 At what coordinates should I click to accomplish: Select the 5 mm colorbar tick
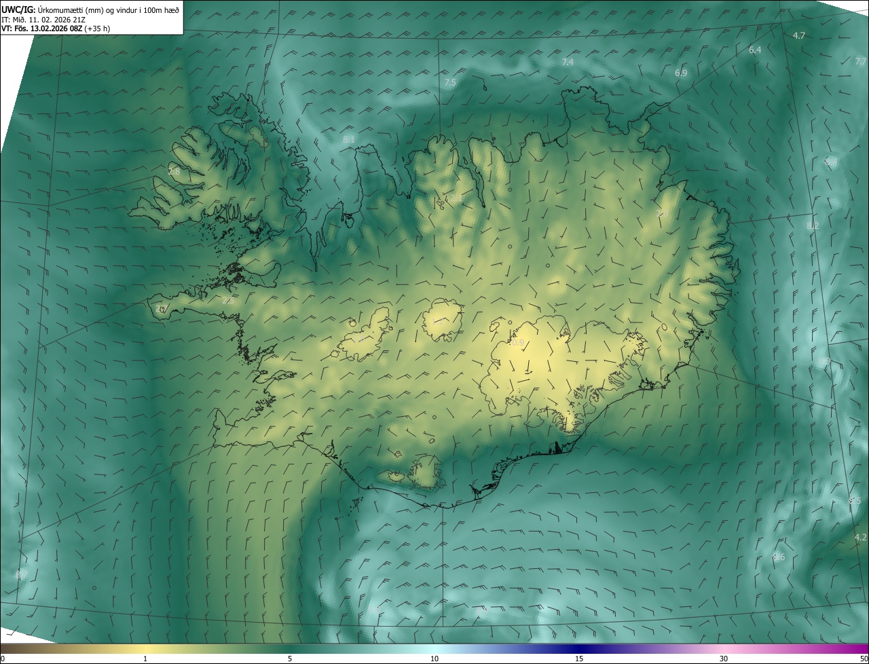(290, 659)
